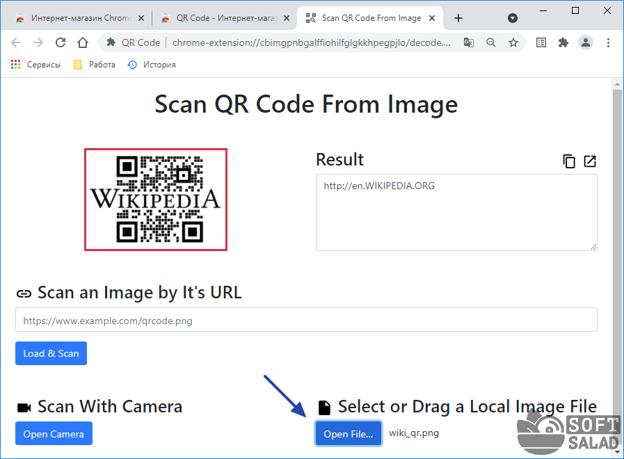Reload the current page
The height and width of the screenshot is (459, 624).
61,42
